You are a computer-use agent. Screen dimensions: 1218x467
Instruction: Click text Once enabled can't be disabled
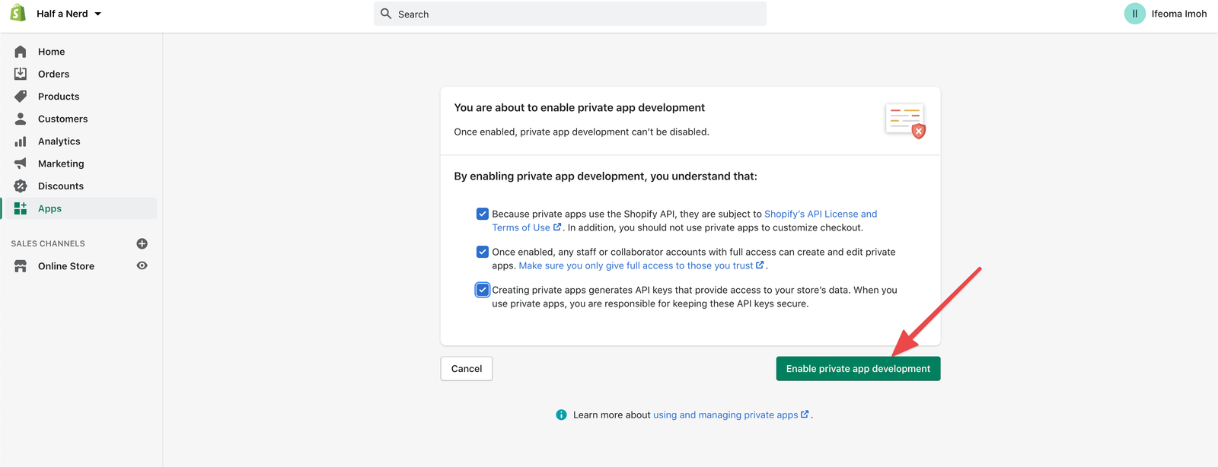pyautogui.click(x=582, y=132)
